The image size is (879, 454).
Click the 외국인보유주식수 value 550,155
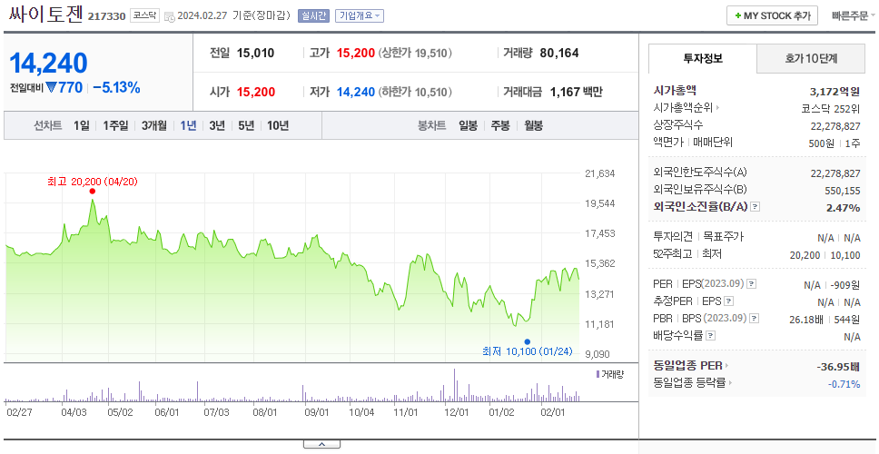coord(843,191)
